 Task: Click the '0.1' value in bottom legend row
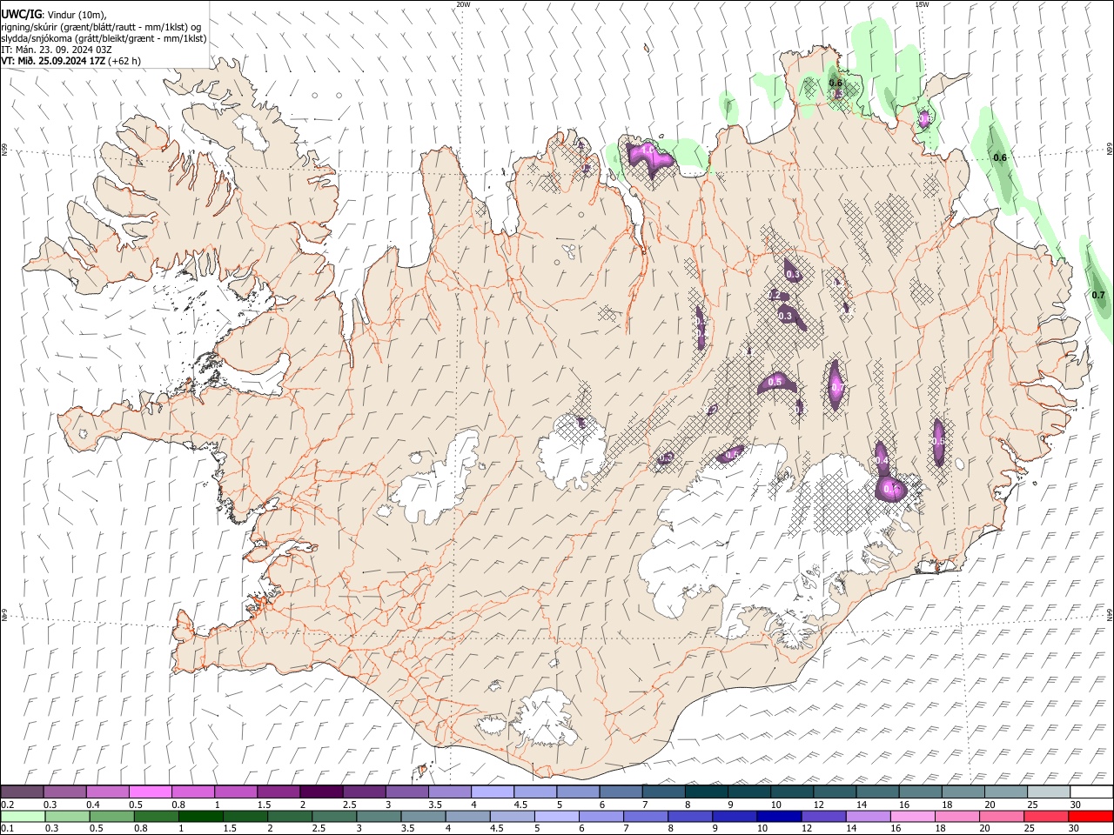point(7,828)
